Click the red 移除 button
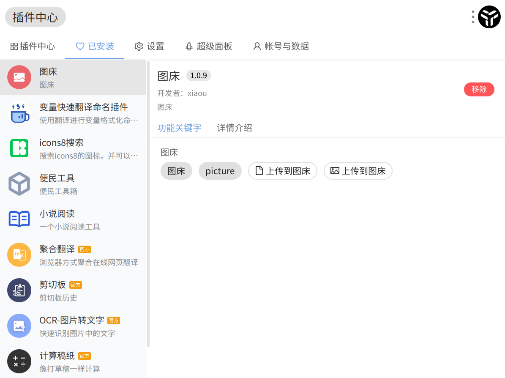Image resolution: width=505 pixels, height=378 pixels. click(x=479, y=89)
